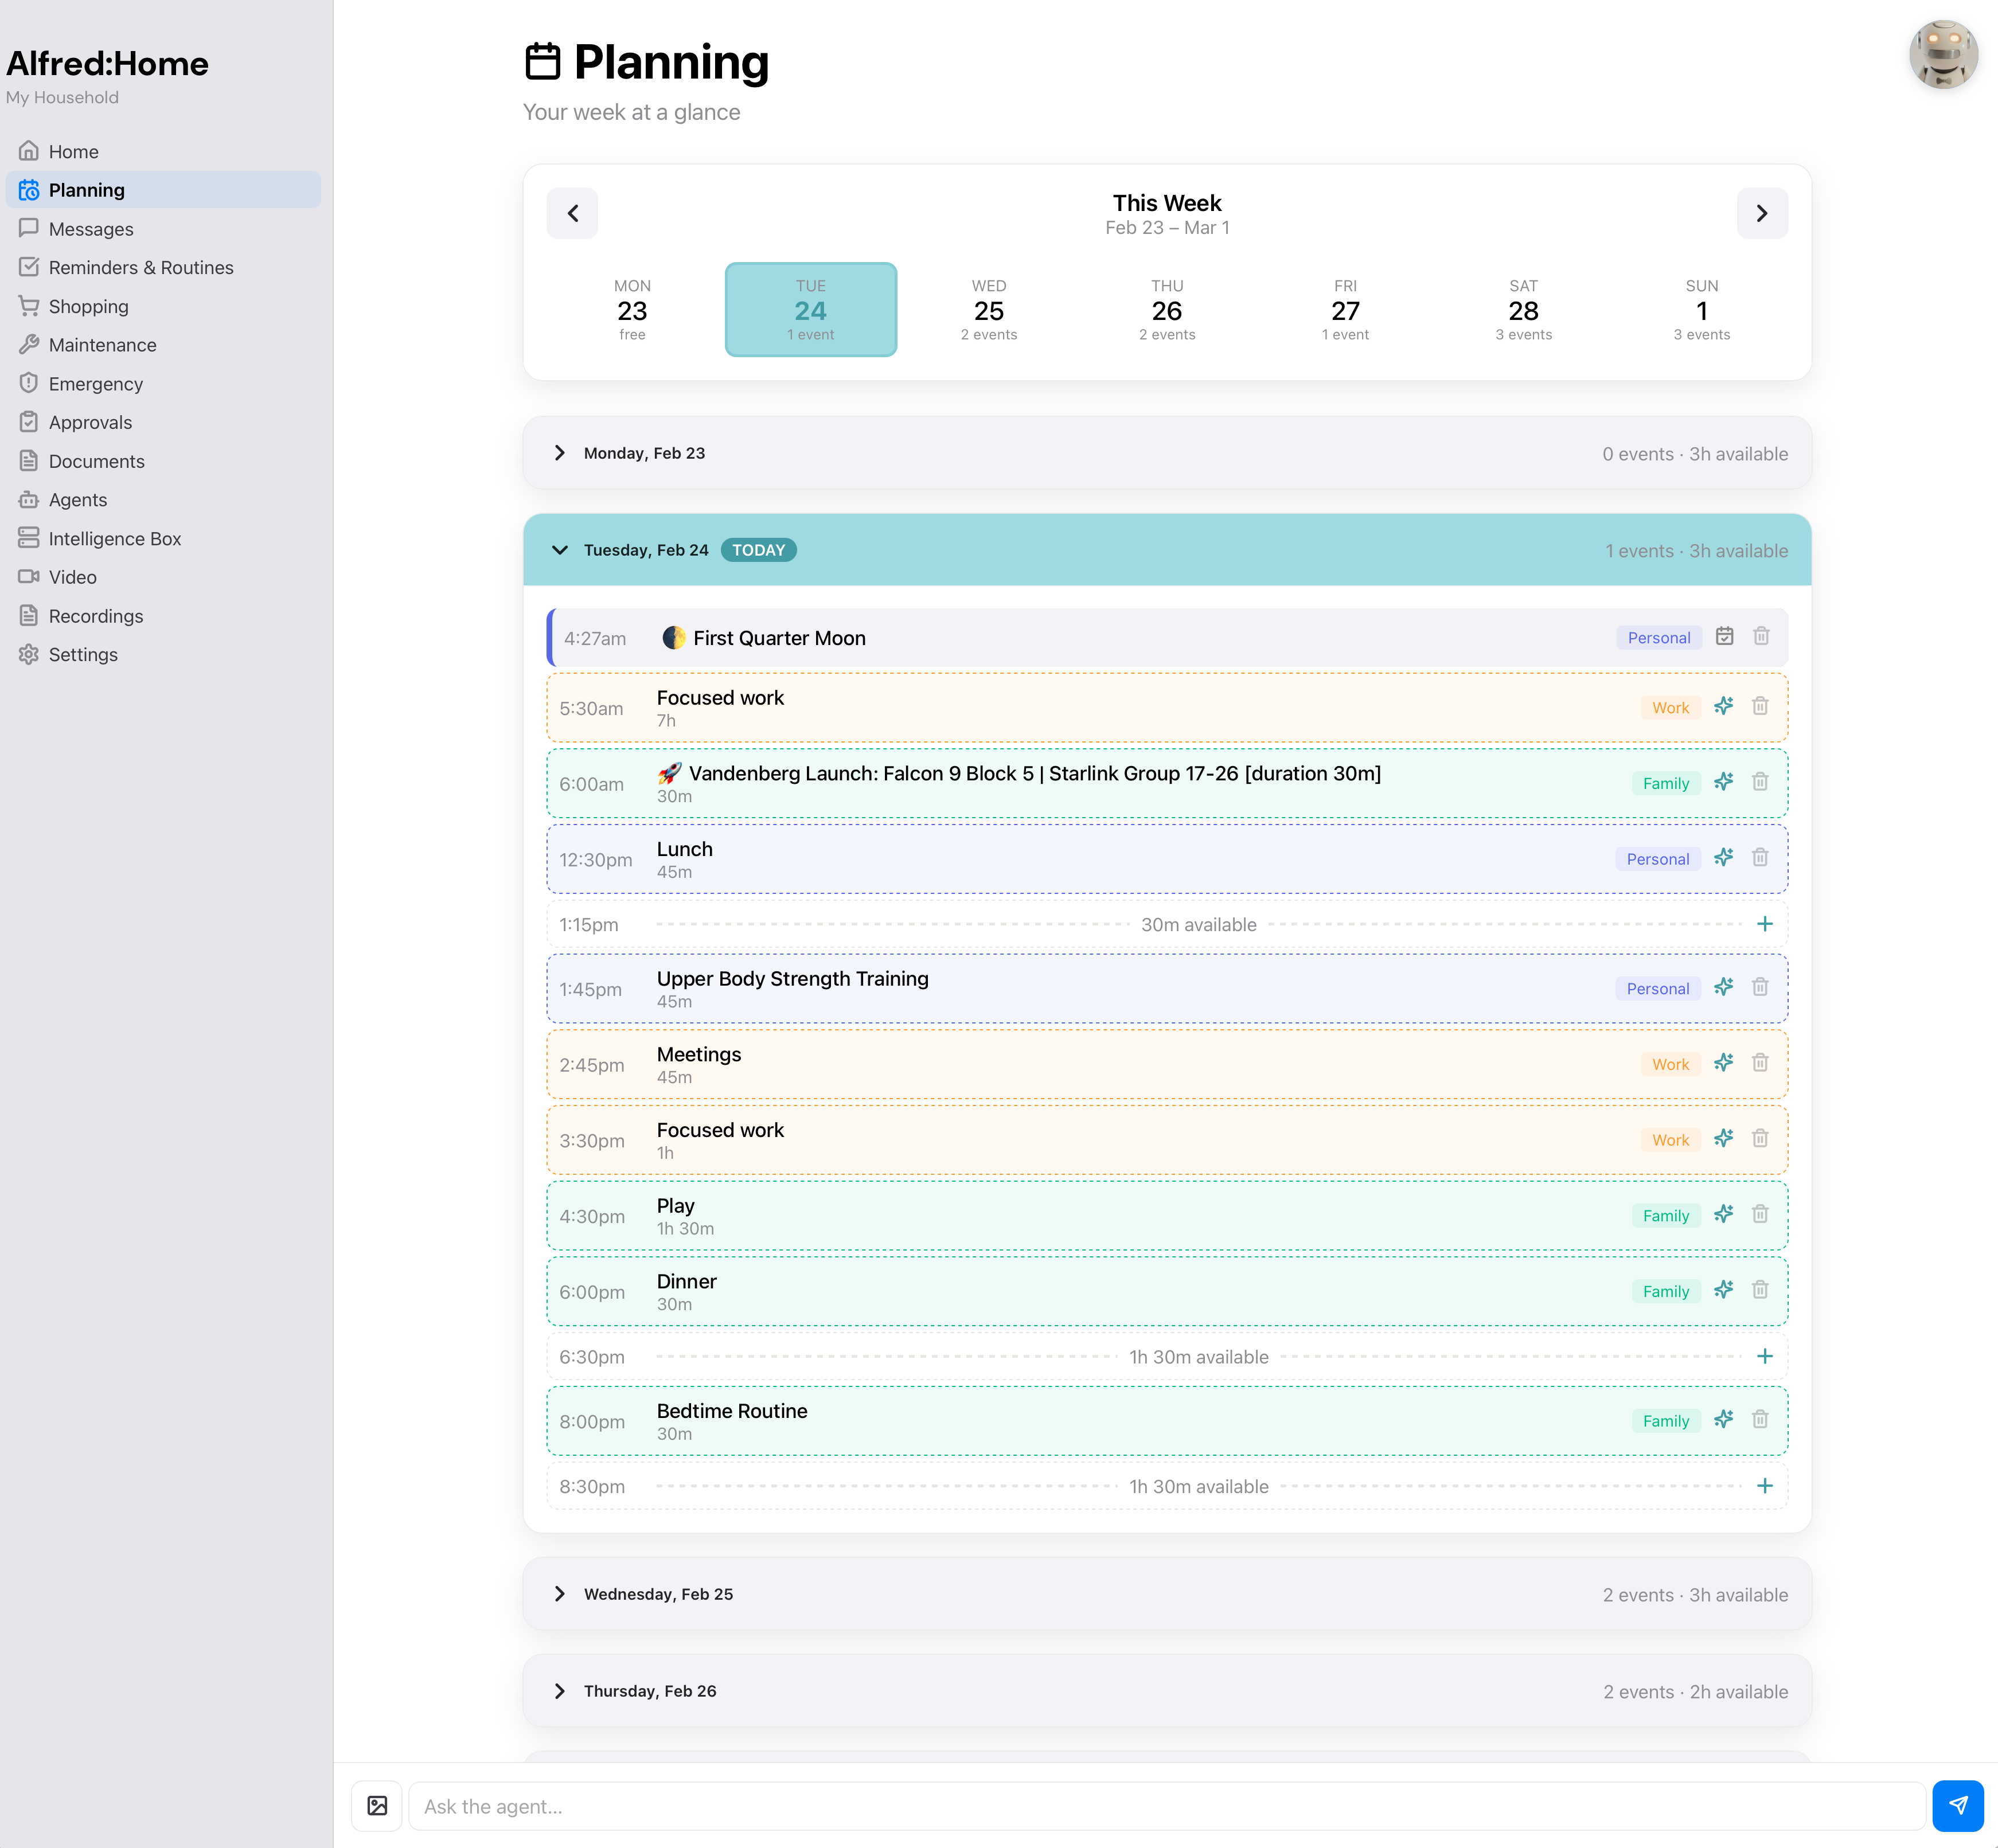Click image attachment icon in chat bar
The image size is (1998, 1848).
pos(377,1805)
